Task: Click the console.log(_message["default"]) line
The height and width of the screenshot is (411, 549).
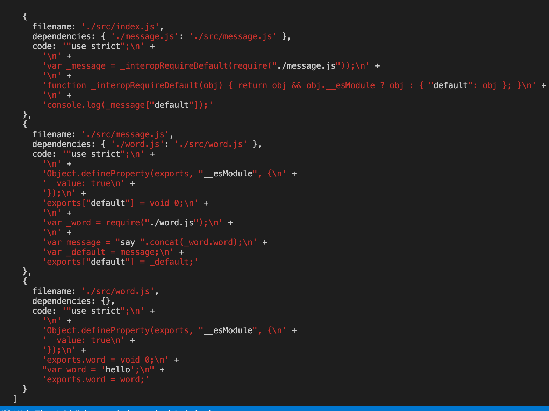Action: click(128, 105)
